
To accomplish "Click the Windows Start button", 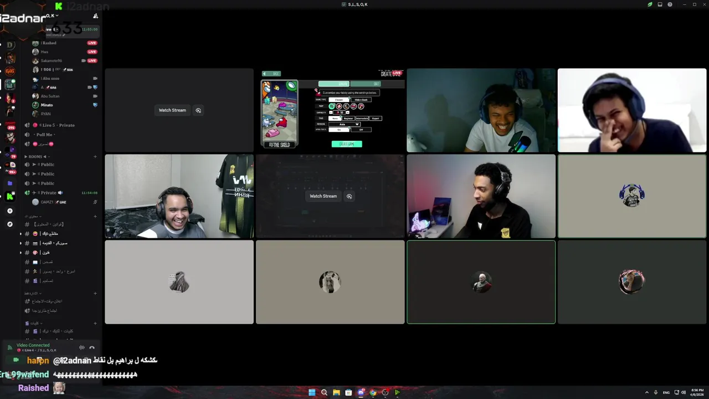I will [312, 392].
